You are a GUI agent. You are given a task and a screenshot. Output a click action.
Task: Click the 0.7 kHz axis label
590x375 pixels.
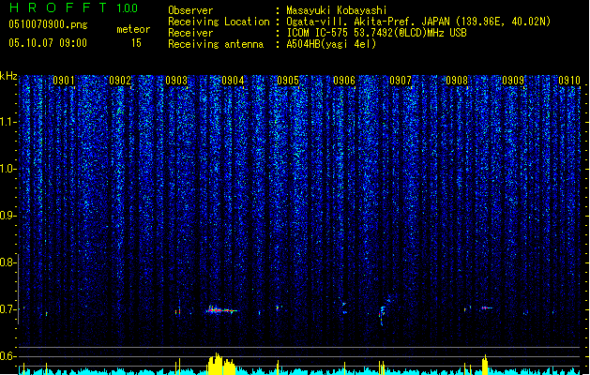[8, 309]
